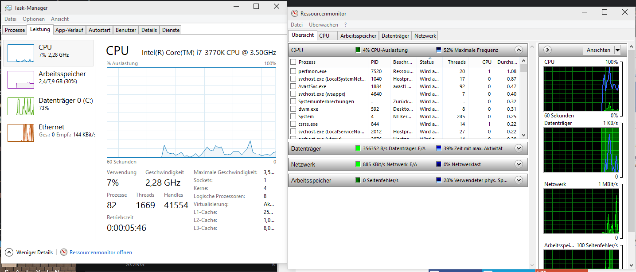Screen dimensions: 636x272
Task: Collapse the graph pane with arrow button
Action: 547,50
